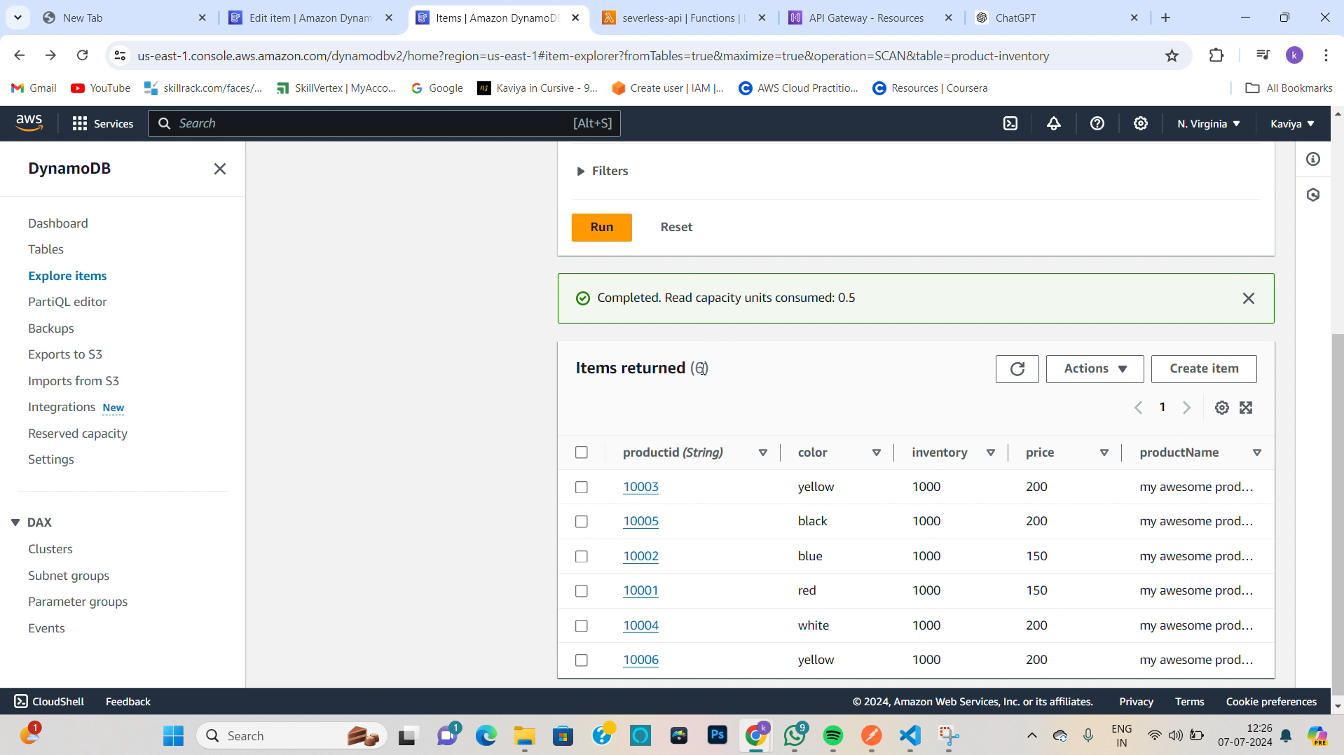Open inventory column sort dropdown
The image size is (1344, 755).
point(991,453)
